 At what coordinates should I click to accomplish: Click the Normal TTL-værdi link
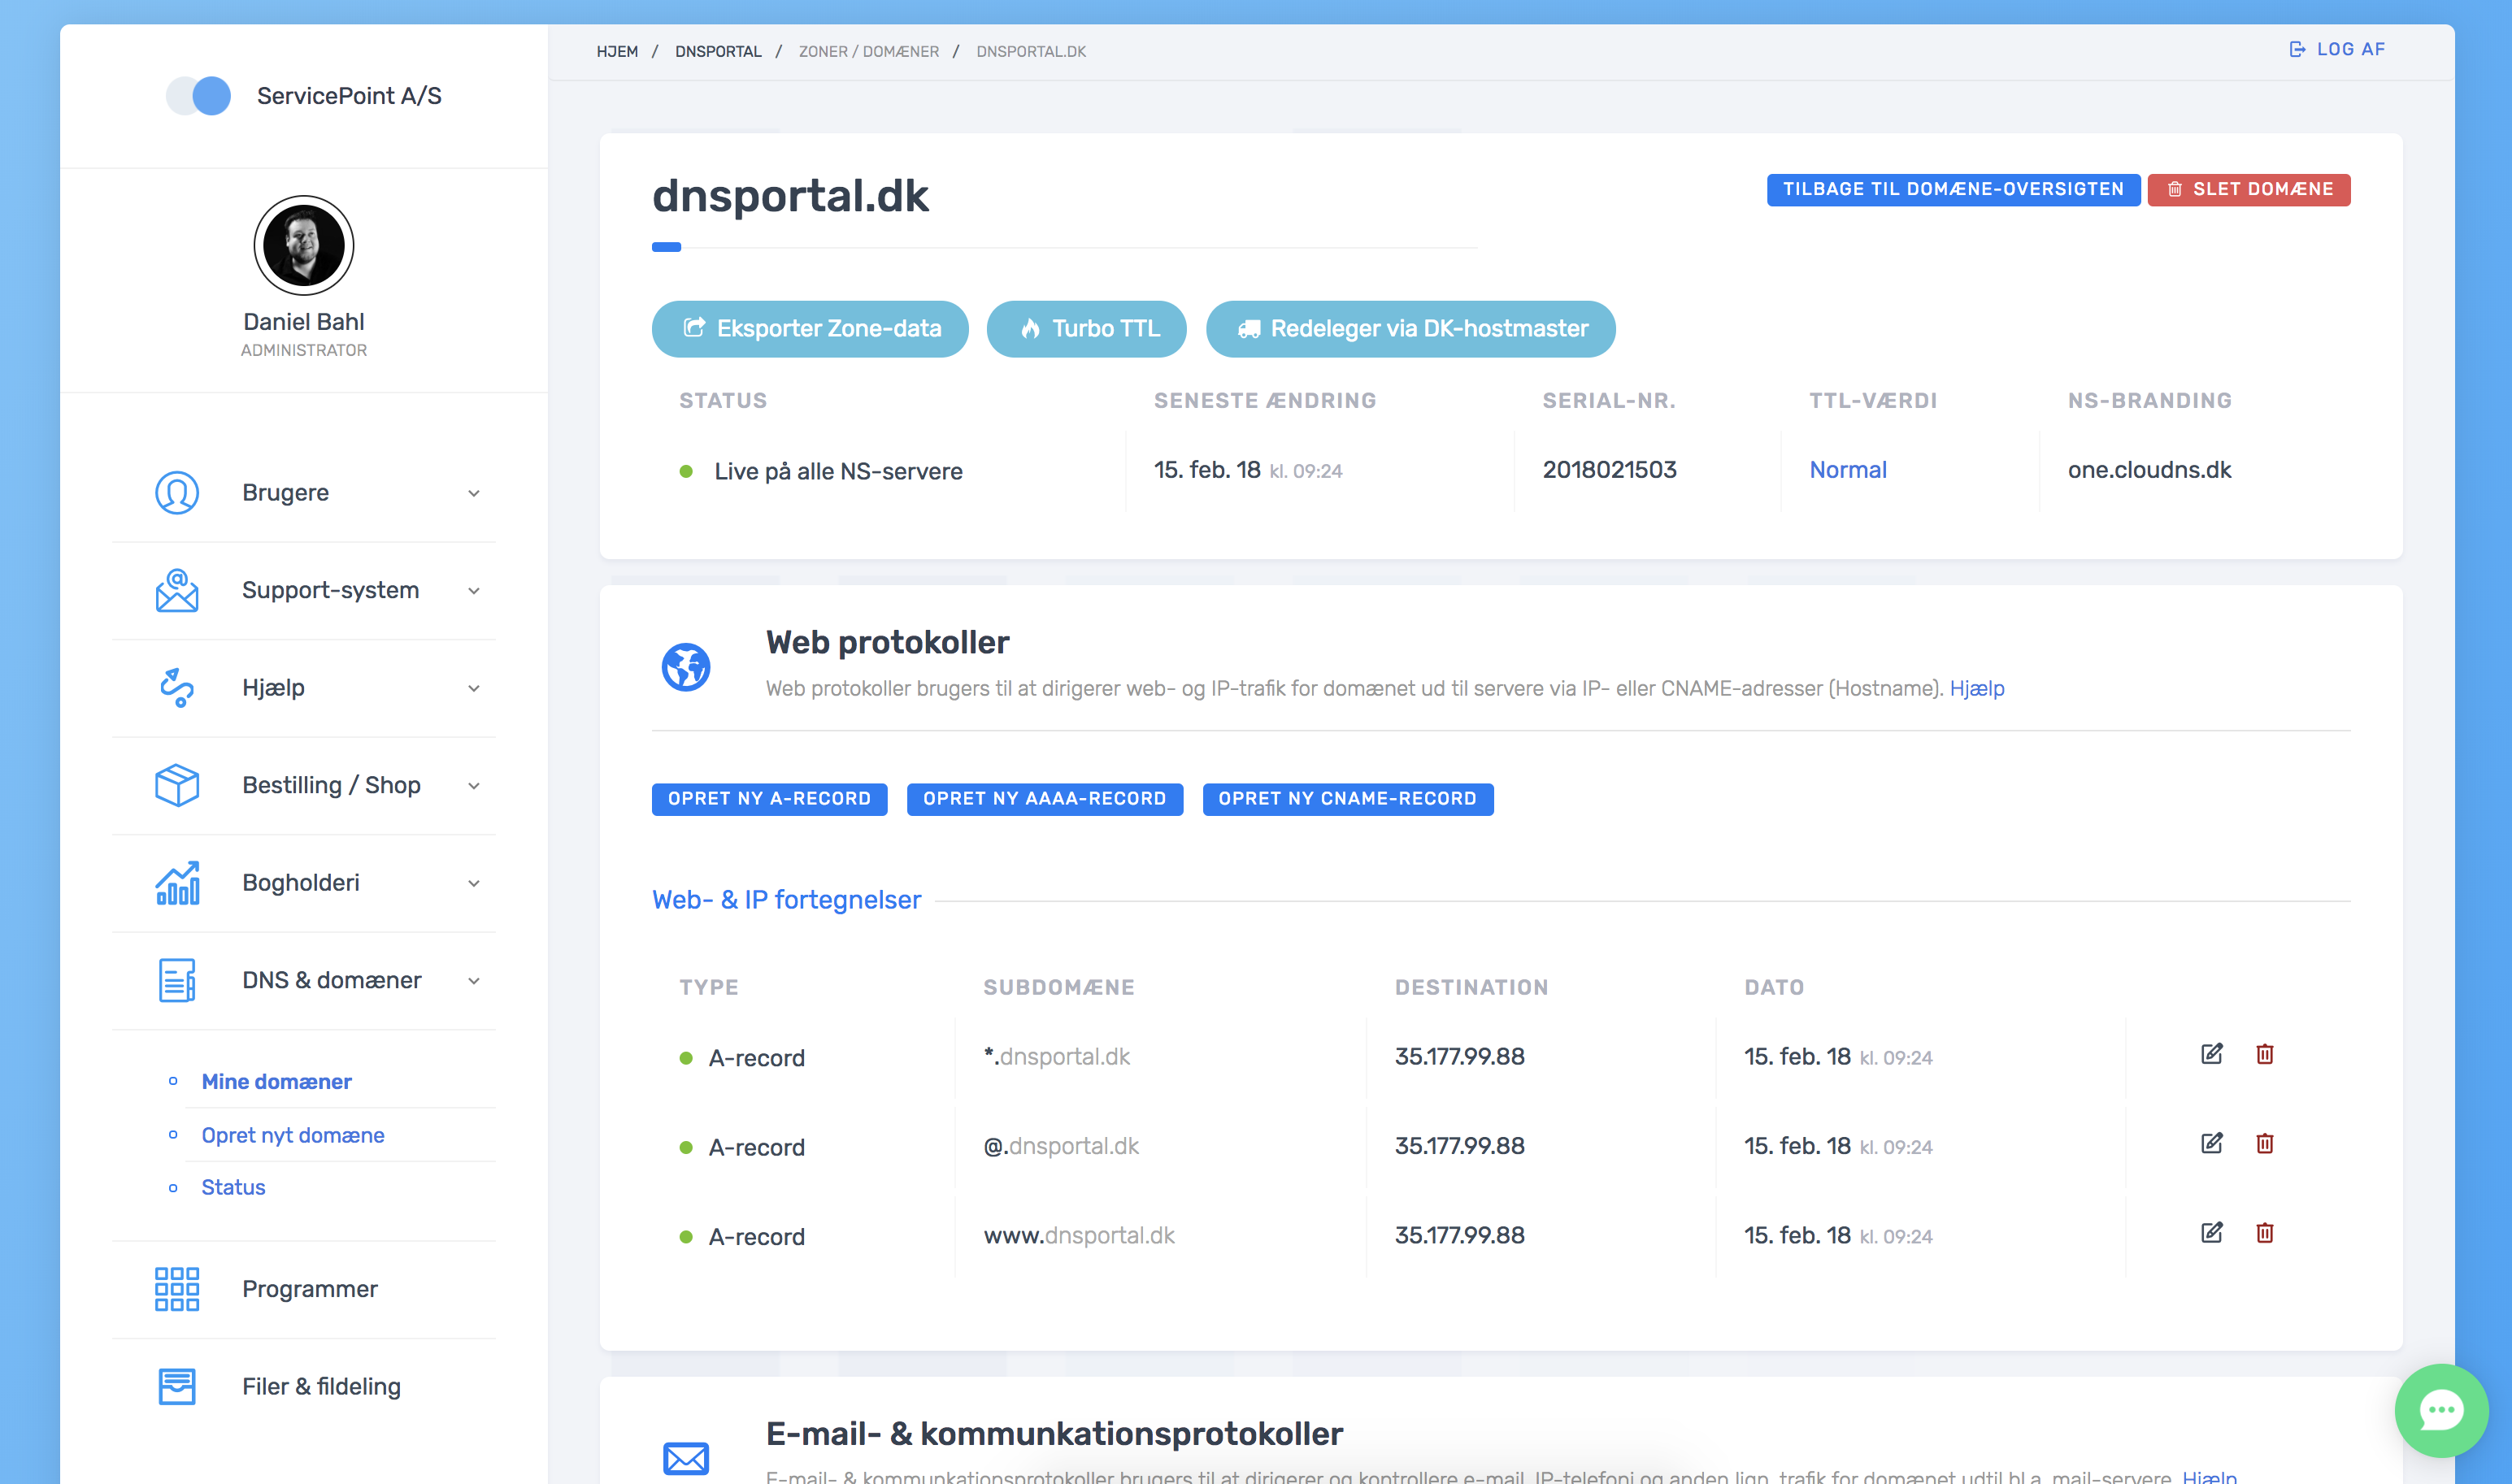(x=1847, y=470)
